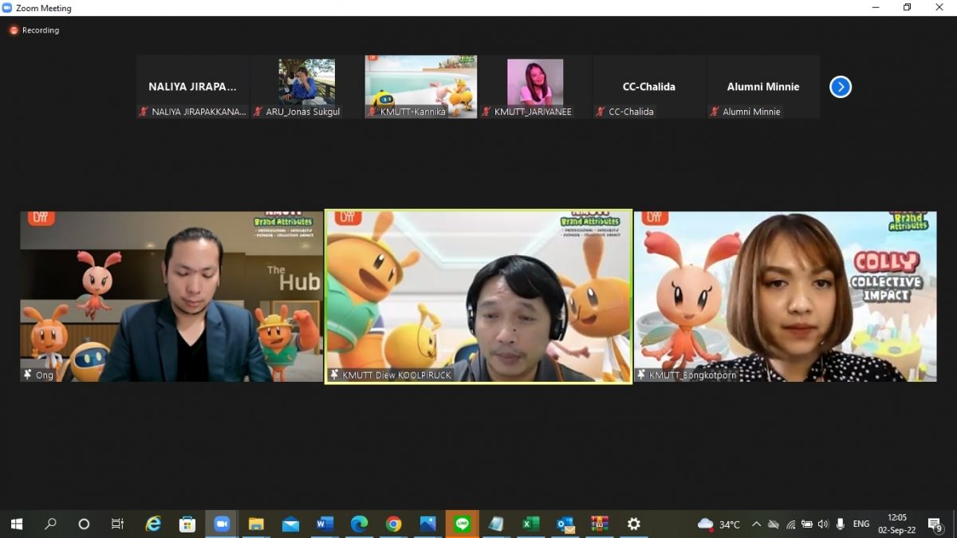Show next page of participant thumbnails
Viewport: 957px width, 538px height.
tap(840, 87)
